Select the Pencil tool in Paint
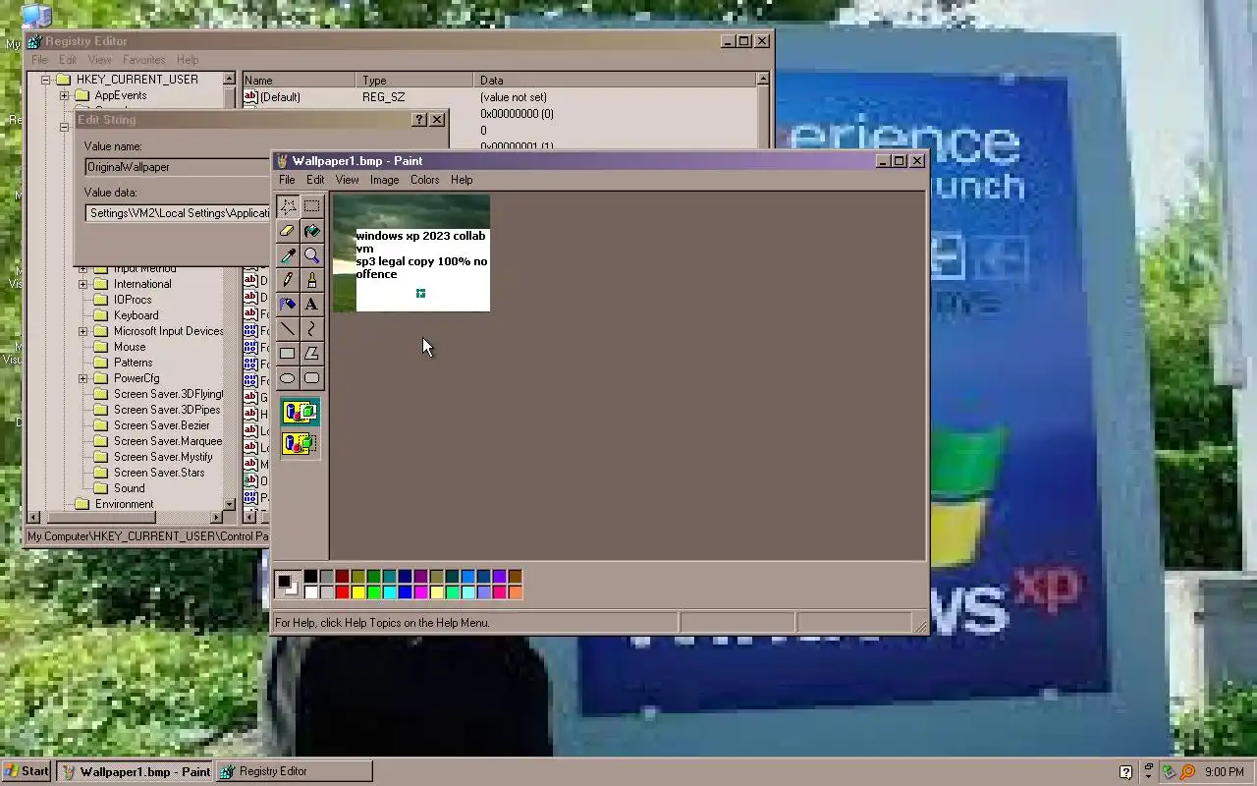The image size is (1257, 786). coord(288,280)
